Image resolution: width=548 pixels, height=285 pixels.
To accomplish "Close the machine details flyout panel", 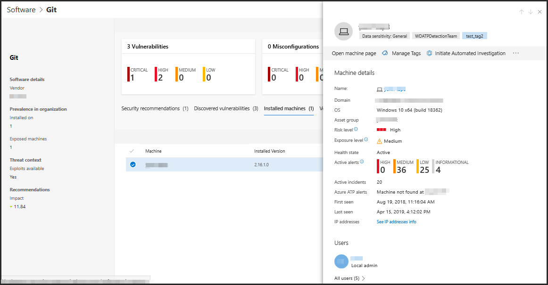I will pos(540,12).
